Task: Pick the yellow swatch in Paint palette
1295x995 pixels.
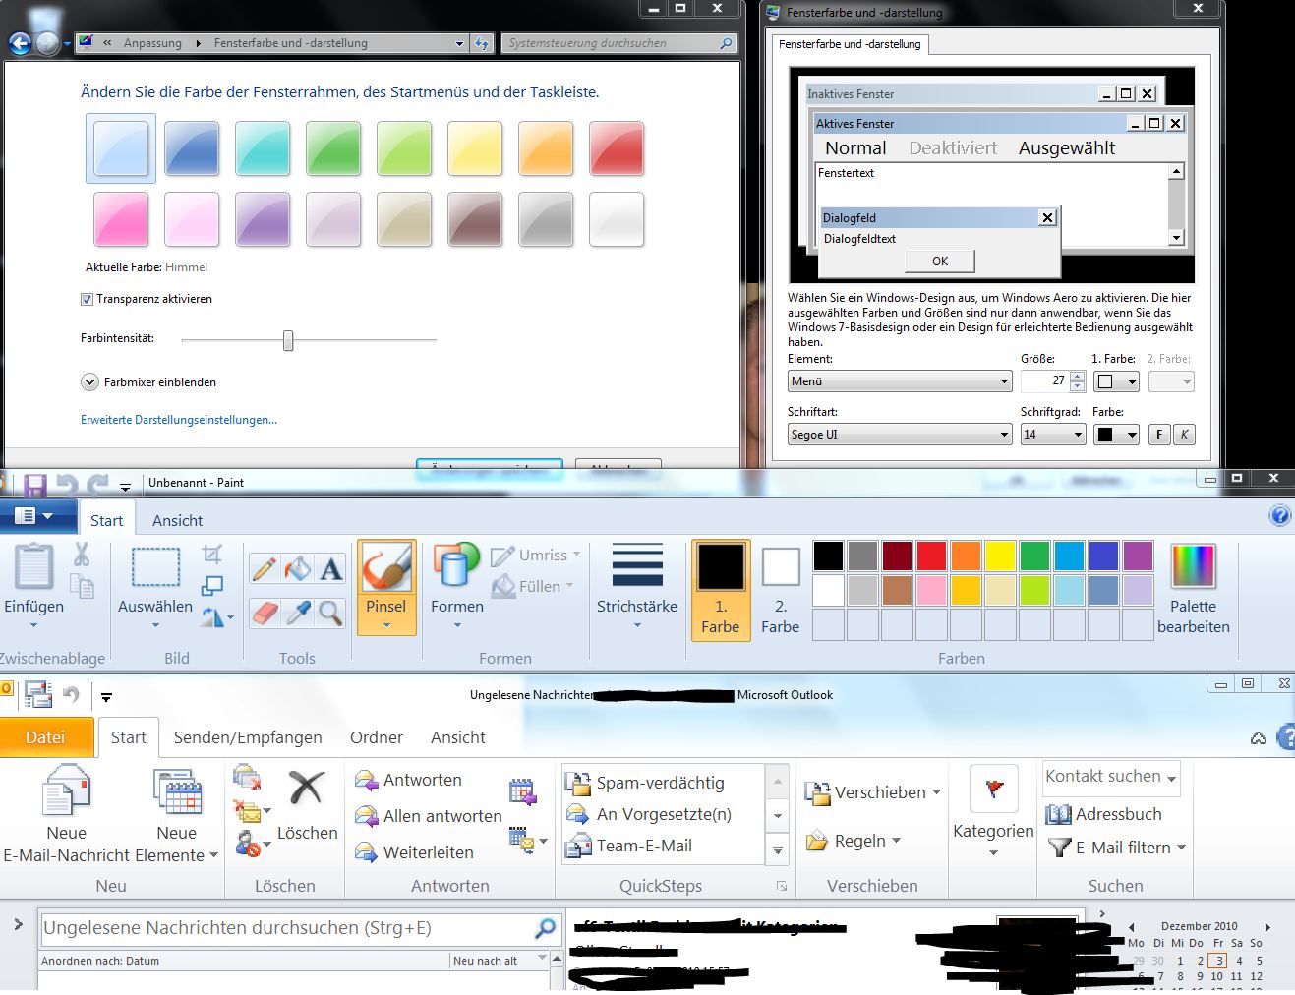Action: pos(1000,556)
